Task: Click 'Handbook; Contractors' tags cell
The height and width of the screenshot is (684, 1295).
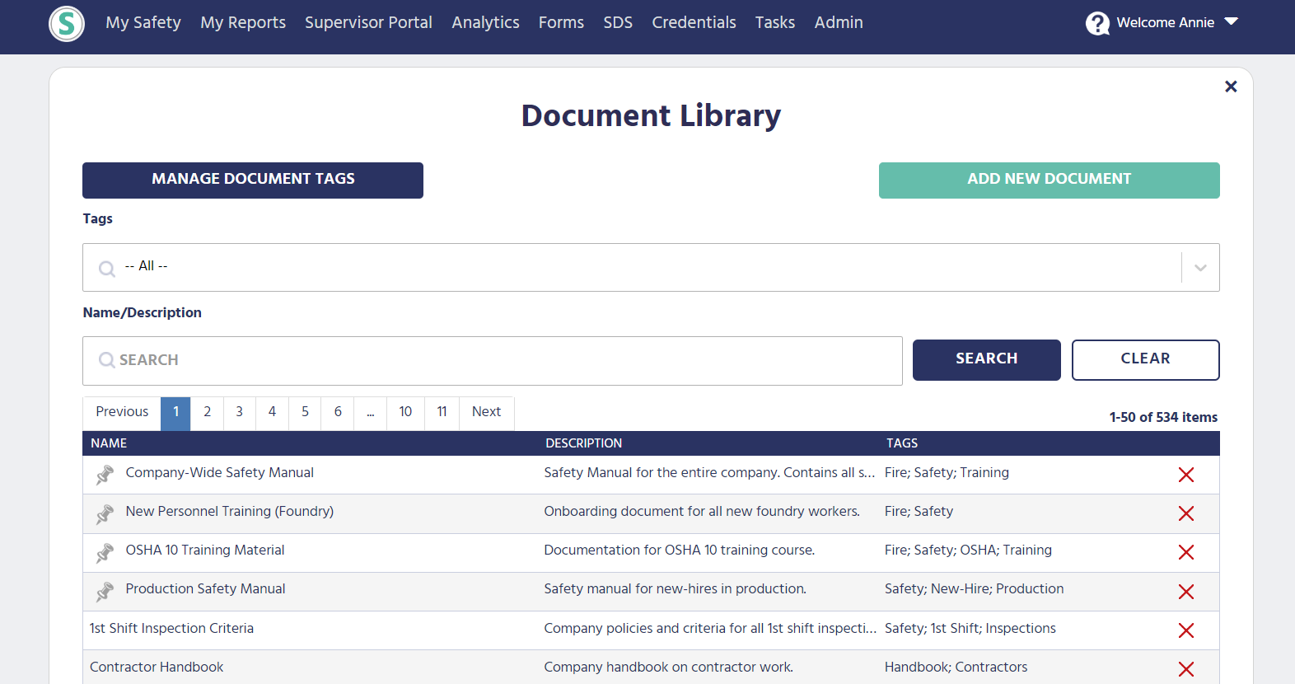Action: click(x=956, y=668)
